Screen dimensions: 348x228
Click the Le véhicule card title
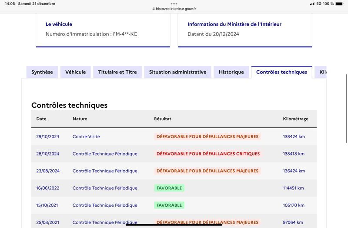[59, 24]
